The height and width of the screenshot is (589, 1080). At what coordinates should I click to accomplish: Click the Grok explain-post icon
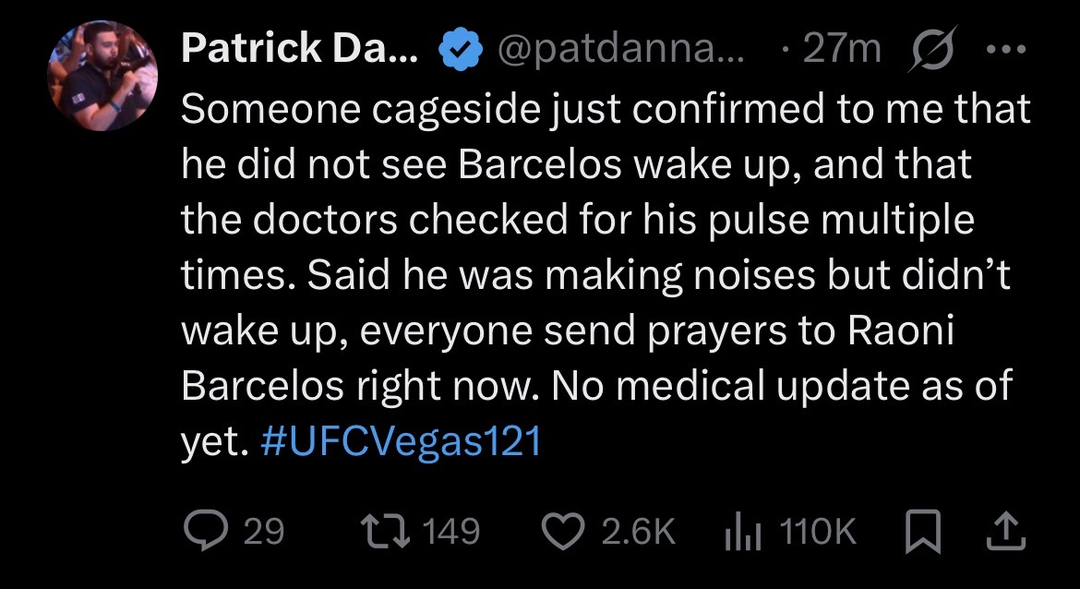pos(932,49)
